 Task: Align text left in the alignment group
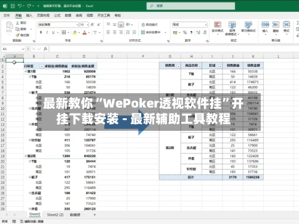[x=108, y=32]
